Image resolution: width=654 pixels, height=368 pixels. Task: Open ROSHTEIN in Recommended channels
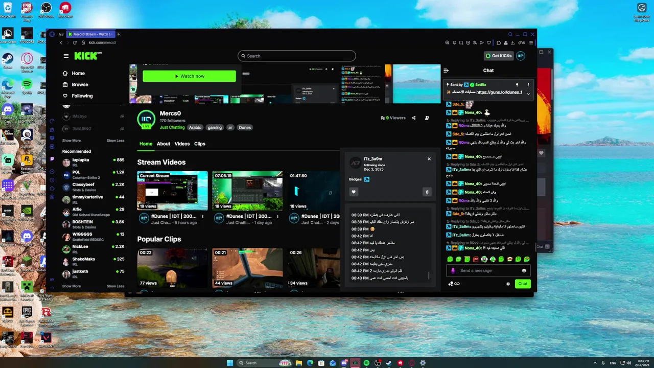coord(94,224)
